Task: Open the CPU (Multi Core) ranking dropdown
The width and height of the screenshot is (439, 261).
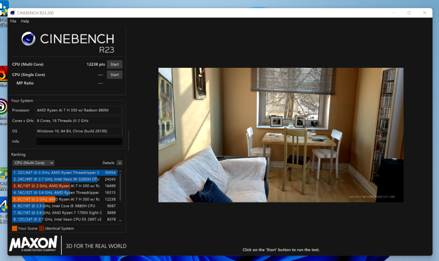Action: pos(33,163)
